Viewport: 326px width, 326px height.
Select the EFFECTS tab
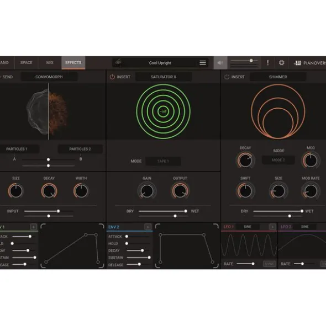coord(73,62)
